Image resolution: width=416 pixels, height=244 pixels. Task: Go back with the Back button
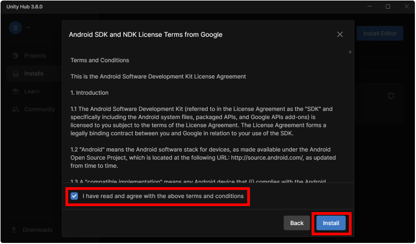[x=296, y=223]
